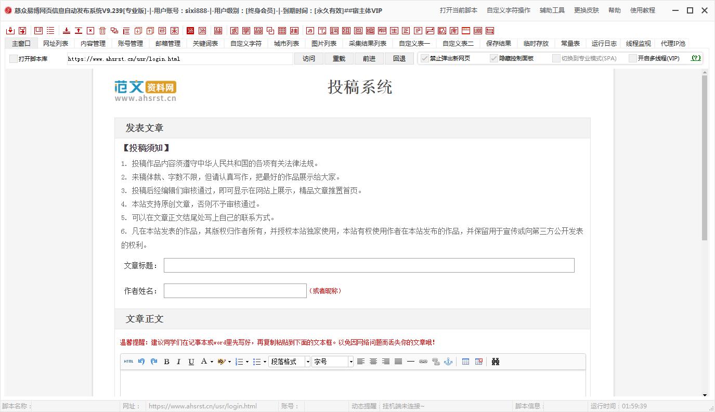This screenshot has height=412, width=715.
Task: Toggle 切换到专业模式(SPA) checkbox
Action: [556, 58]
